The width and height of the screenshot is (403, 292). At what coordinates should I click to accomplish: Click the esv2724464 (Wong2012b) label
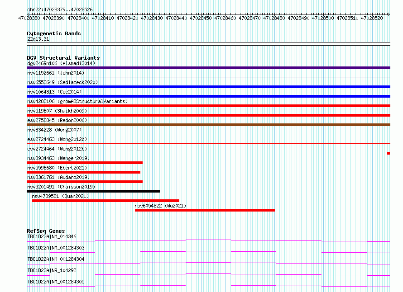point(57,149)
